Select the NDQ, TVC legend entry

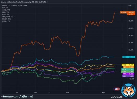pyautogui.click(x=6, y=12)
